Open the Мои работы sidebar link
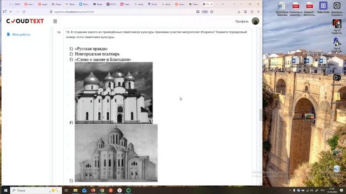Screen dimensions: 346x194 point(21,34)
